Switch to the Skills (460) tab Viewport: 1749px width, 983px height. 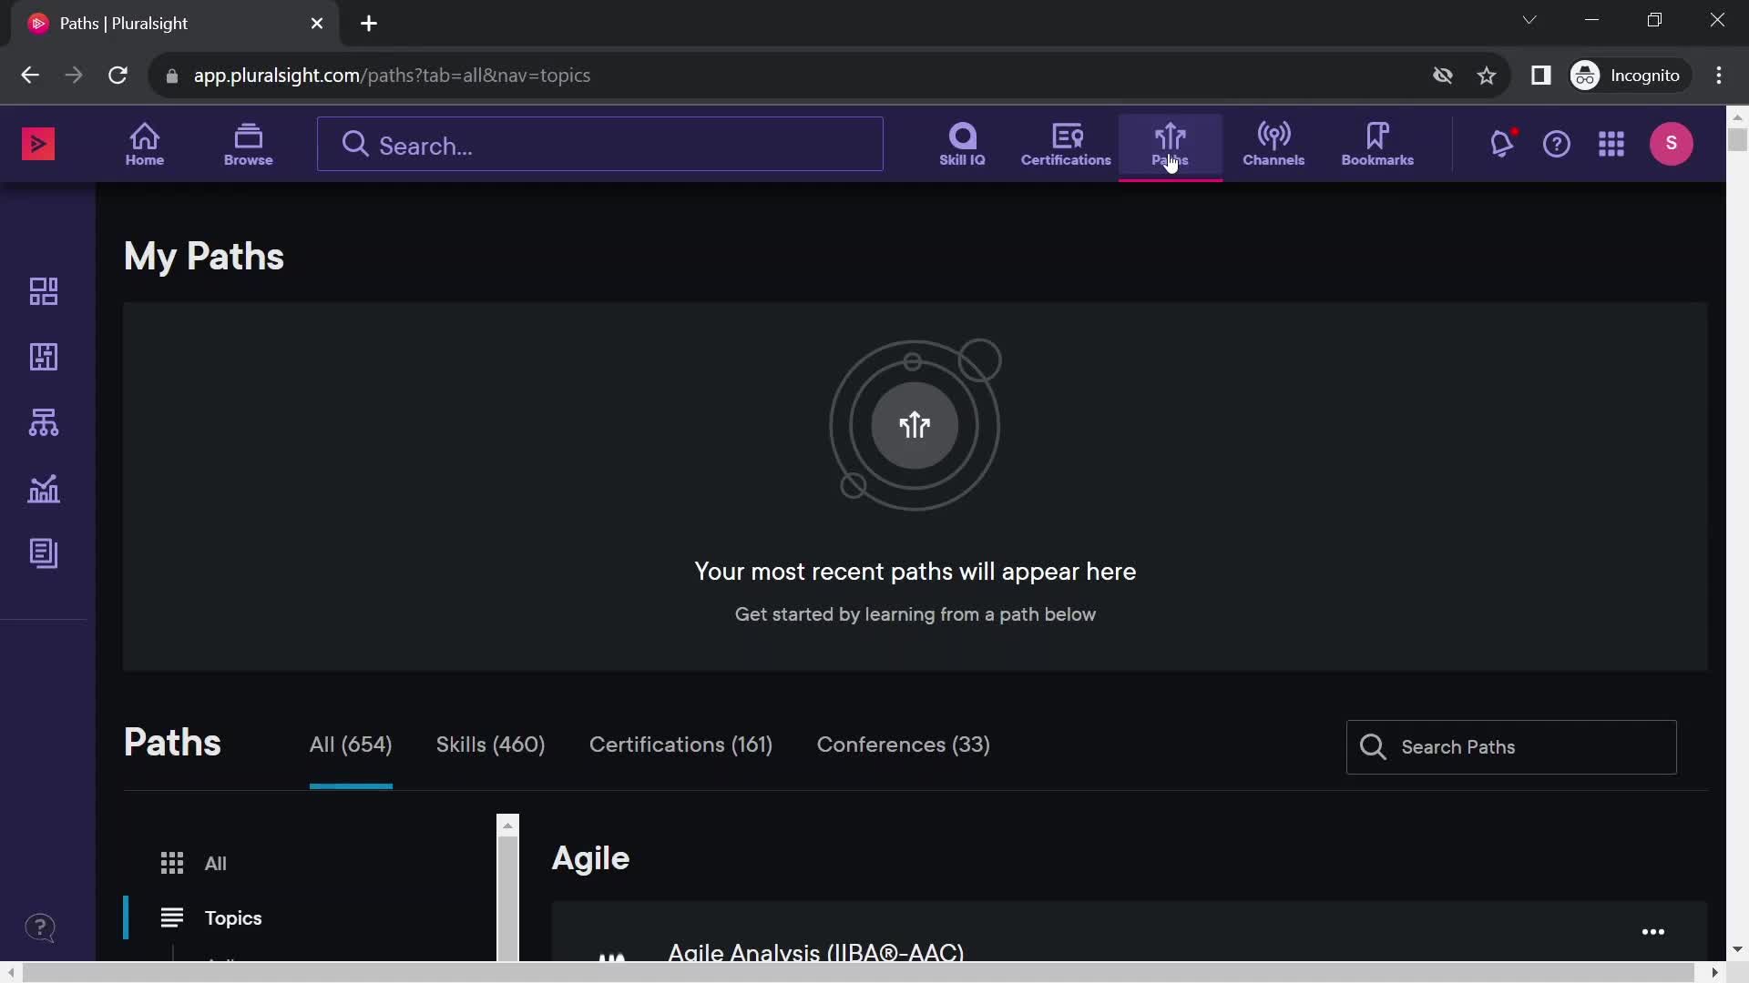pos(490,745)
